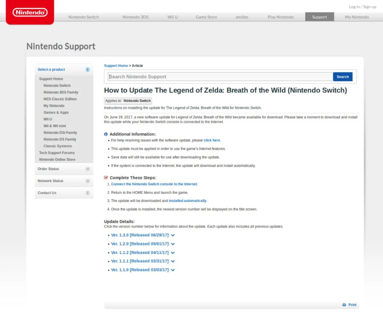Collapse the Select a product section arrow
The height and width of the screenshot is (315, 383).
point(88,70)
